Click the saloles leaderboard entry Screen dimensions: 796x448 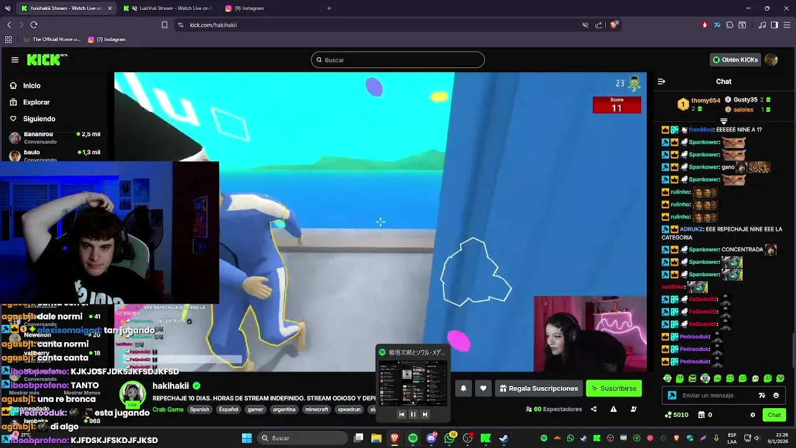743,110
